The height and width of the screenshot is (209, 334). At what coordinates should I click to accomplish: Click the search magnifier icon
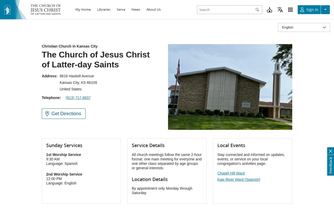point(257,10)
